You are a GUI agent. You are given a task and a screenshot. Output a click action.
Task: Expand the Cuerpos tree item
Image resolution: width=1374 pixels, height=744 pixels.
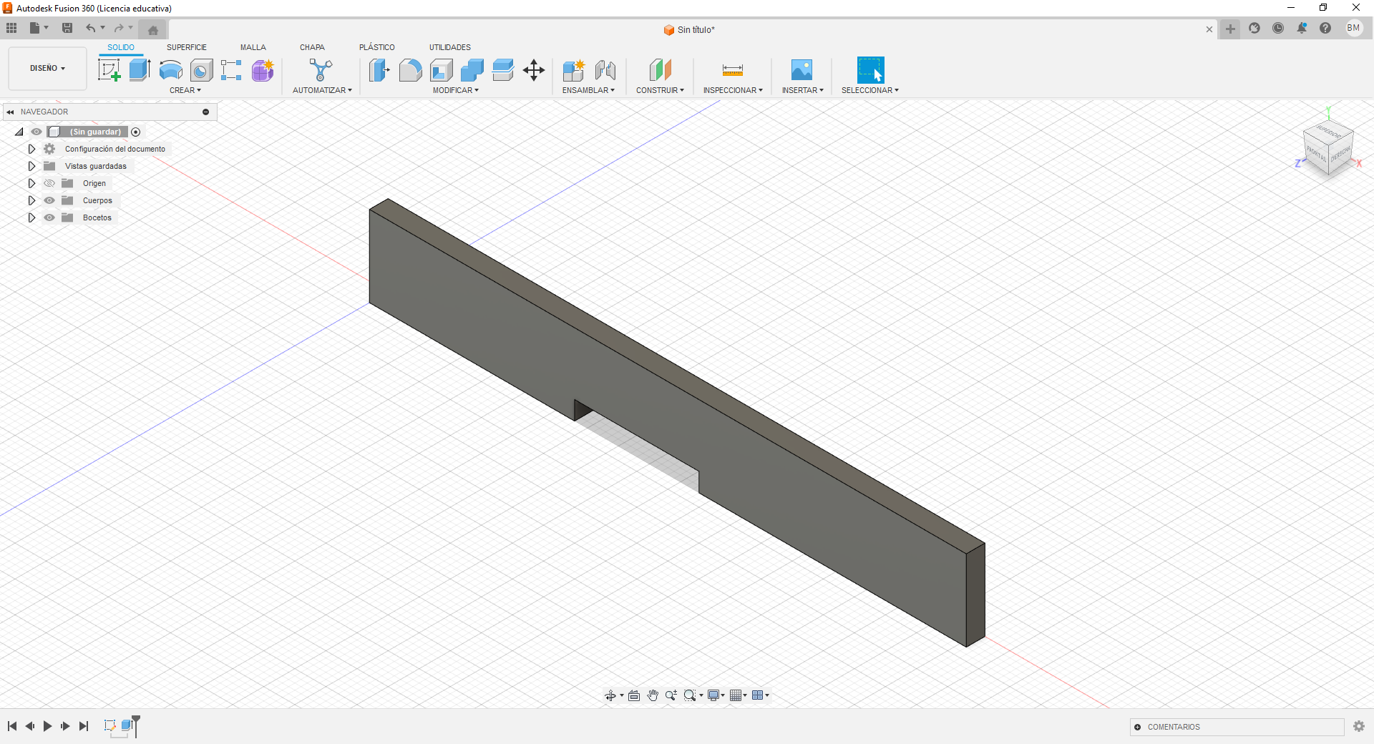click(31, 200)
